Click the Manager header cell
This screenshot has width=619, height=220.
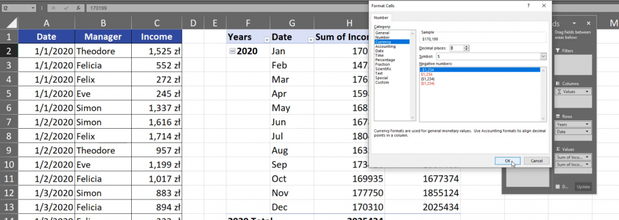tap(103, 37)
